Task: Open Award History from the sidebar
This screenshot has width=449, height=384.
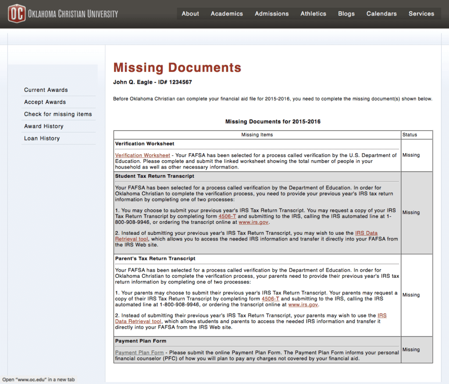Action: tap(43, 126)
